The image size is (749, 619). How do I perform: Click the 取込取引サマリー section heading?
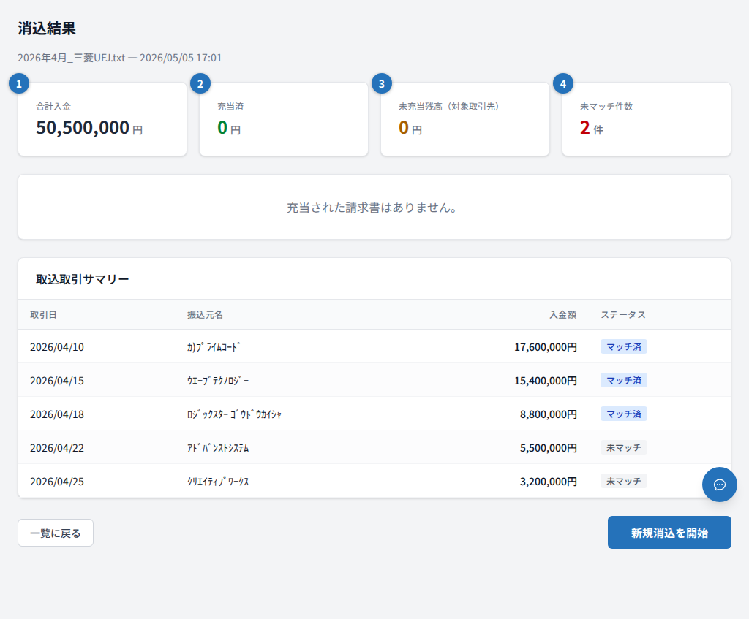(x=83, y=279)
